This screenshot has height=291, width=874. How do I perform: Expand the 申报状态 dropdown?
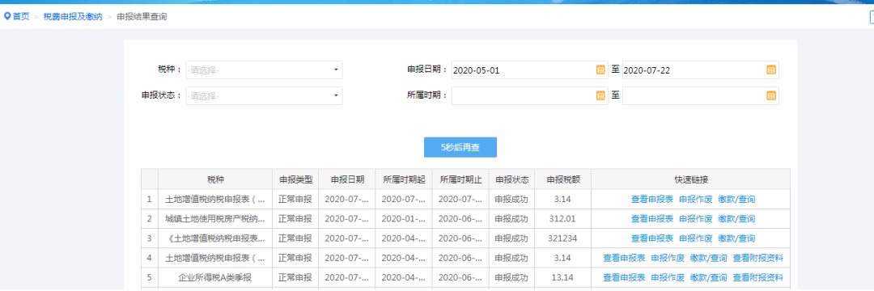(x=264, y=95)
